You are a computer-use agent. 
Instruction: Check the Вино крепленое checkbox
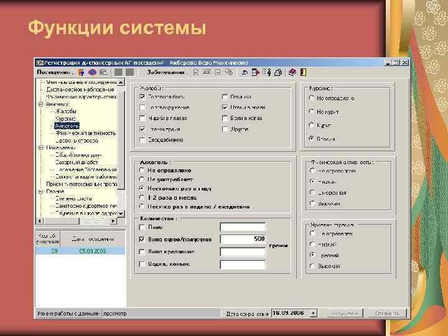pyautogui.click(x=142, y=252)
